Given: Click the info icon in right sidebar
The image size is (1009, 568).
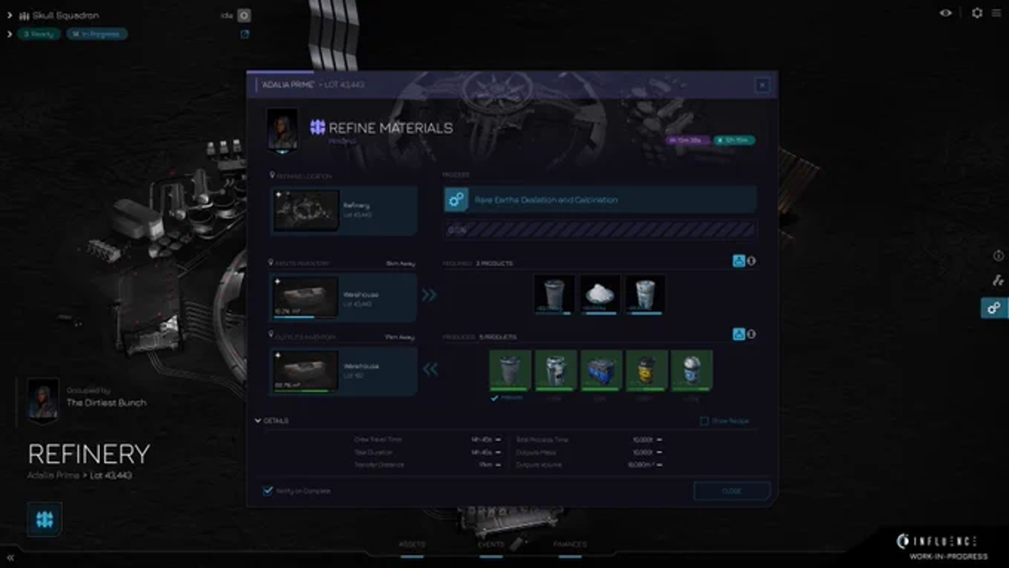Looking at the screenshot, I should pos(998,256).
